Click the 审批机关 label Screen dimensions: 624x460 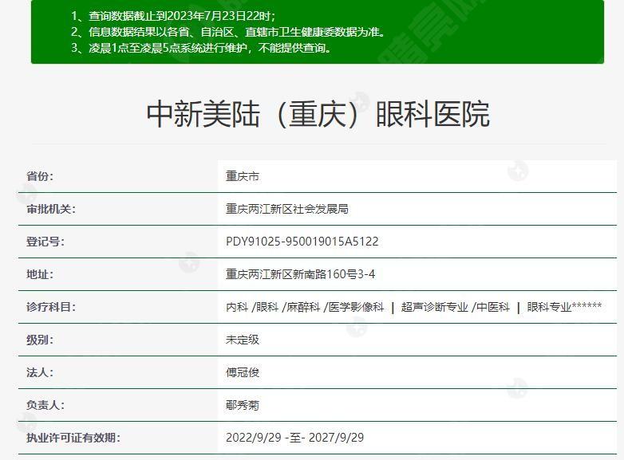coord(51,209)
